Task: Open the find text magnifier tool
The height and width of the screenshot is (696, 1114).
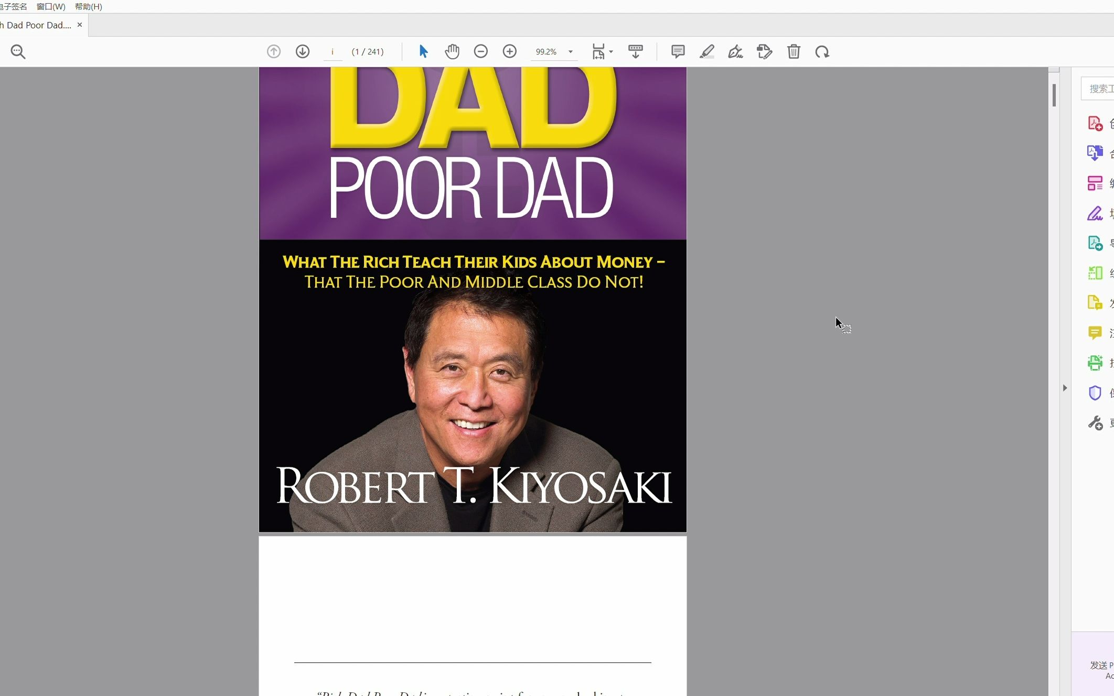Action: [18, 51]
